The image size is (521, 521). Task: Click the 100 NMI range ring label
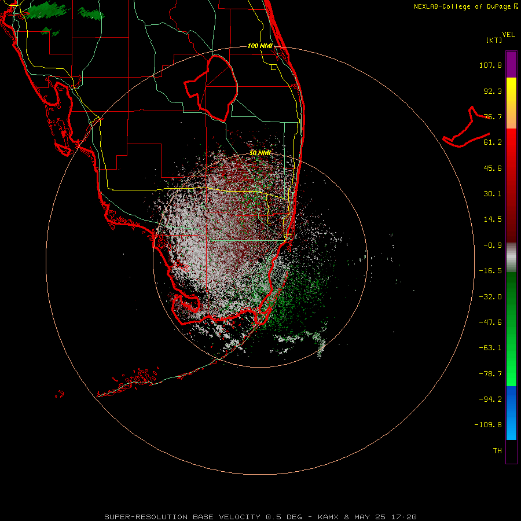[x=260, y=46]
